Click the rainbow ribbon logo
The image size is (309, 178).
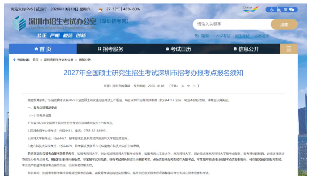pos(250,9)
